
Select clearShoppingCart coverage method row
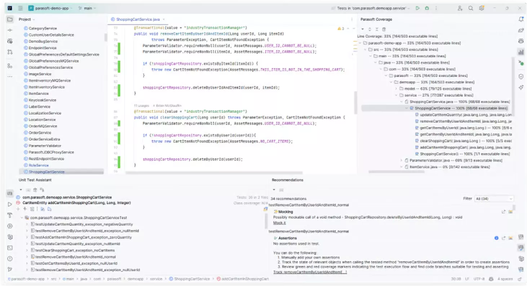click(463, 141)
